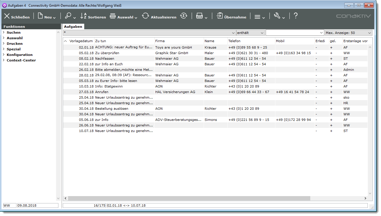The height and width of the screenshot is (216, 381).
Task: Refresh list with Aktualisieren icon
Action: click(146, 16)
